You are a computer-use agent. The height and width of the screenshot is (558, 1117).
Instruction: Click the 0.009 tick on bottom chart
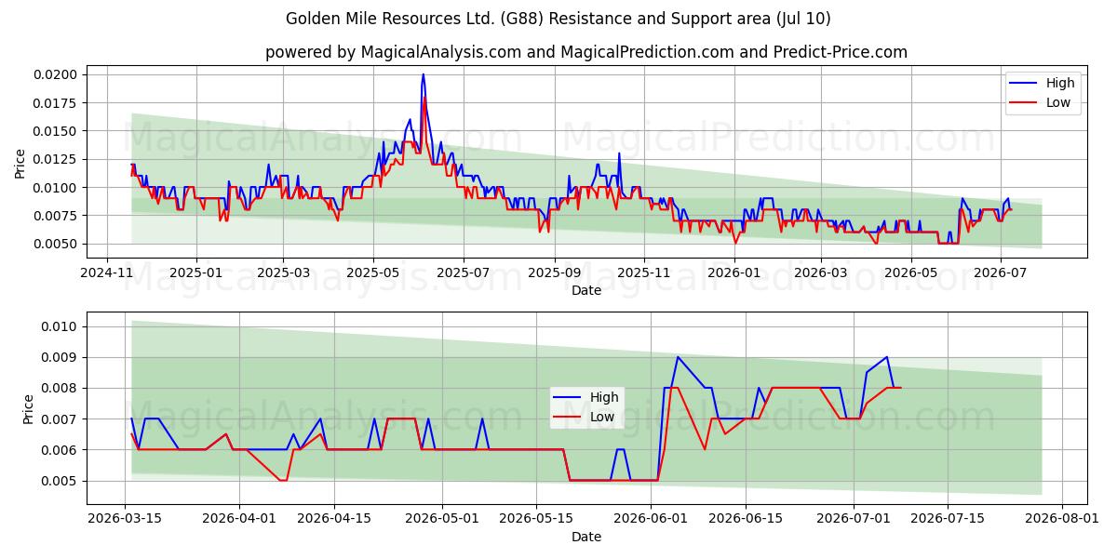[x=61, y=357]
